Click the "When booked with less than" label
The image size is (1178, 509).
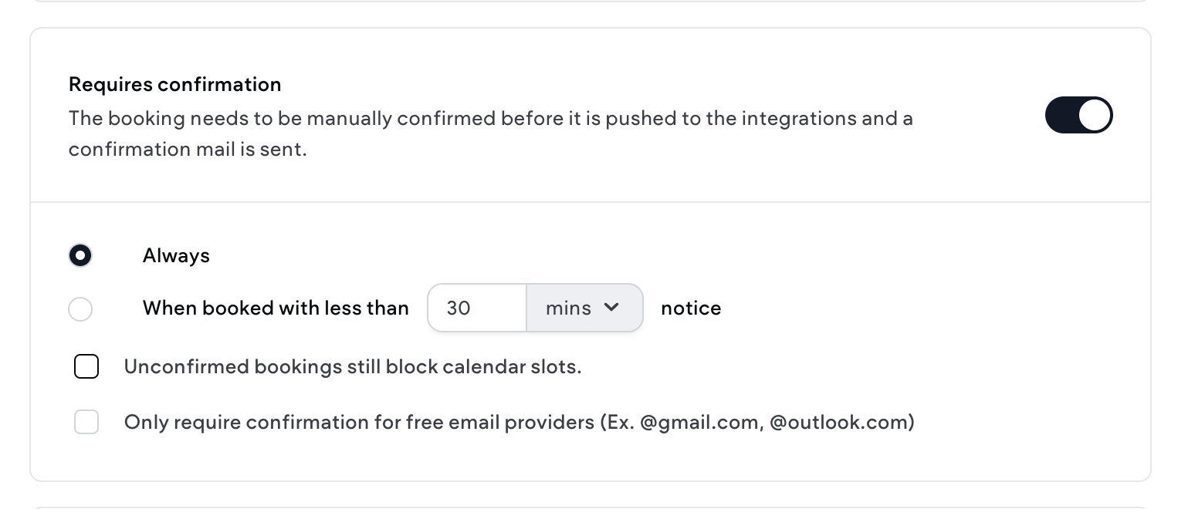click(x=276, y=308)
